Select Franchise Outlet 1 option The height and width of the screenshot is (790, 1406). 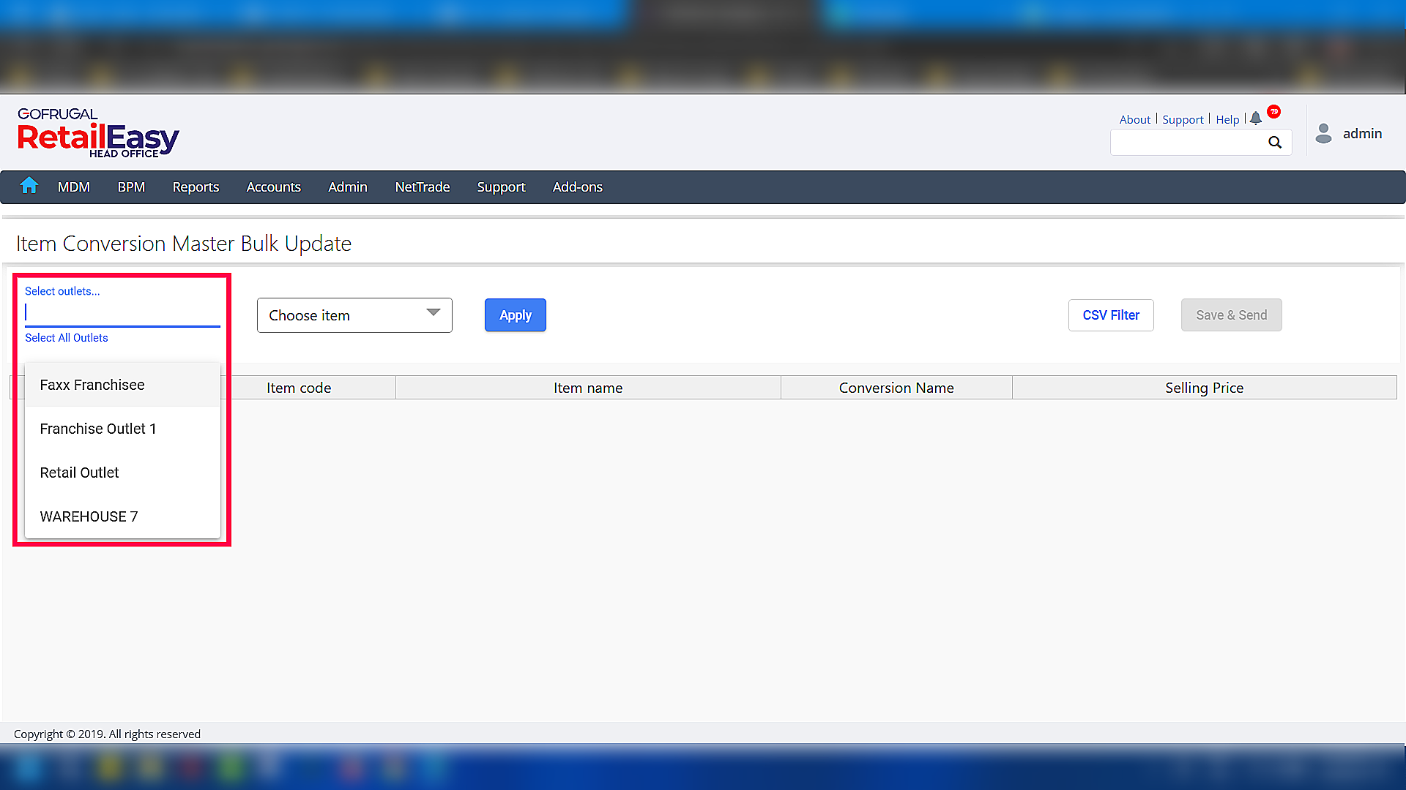pyautogui.click(x=98, y=429)
